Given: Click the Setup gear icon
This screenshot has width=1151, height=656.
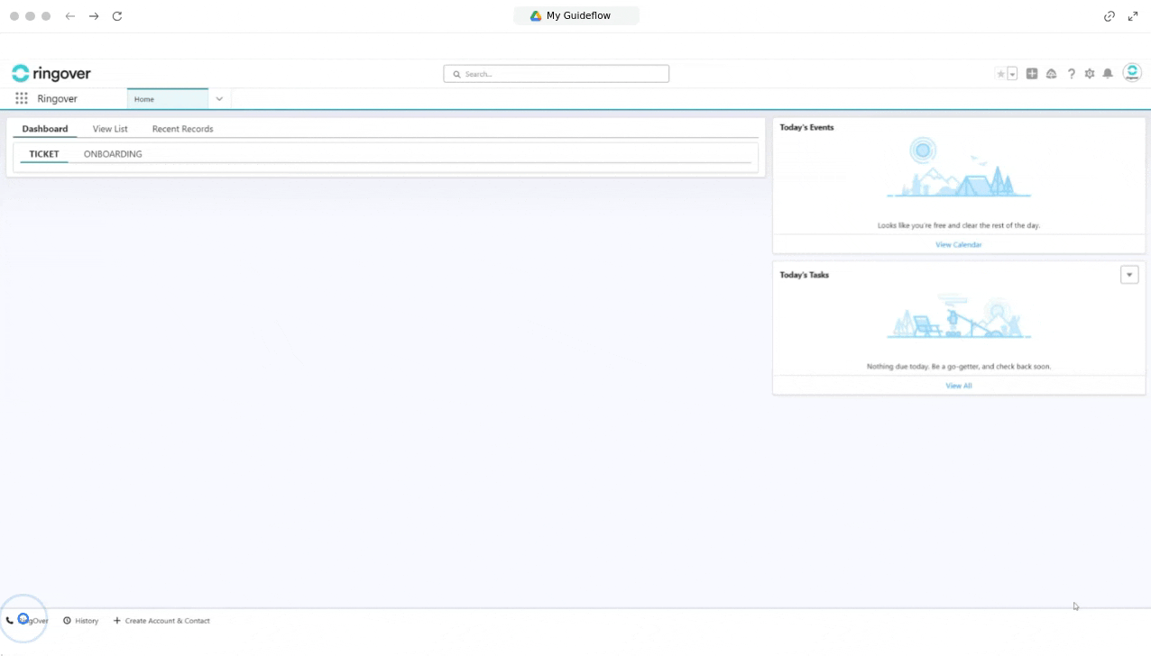Looking at the screenshot, I should [1089, 73].
